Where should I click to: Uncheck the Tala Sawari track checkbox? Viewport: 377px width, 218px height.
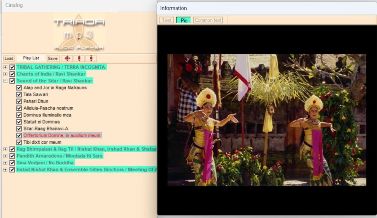19,94
